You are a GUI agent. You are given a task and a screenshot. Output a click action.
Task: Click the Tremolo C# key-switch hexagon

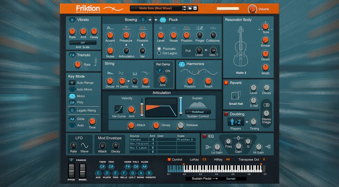(x=72, y=55)
